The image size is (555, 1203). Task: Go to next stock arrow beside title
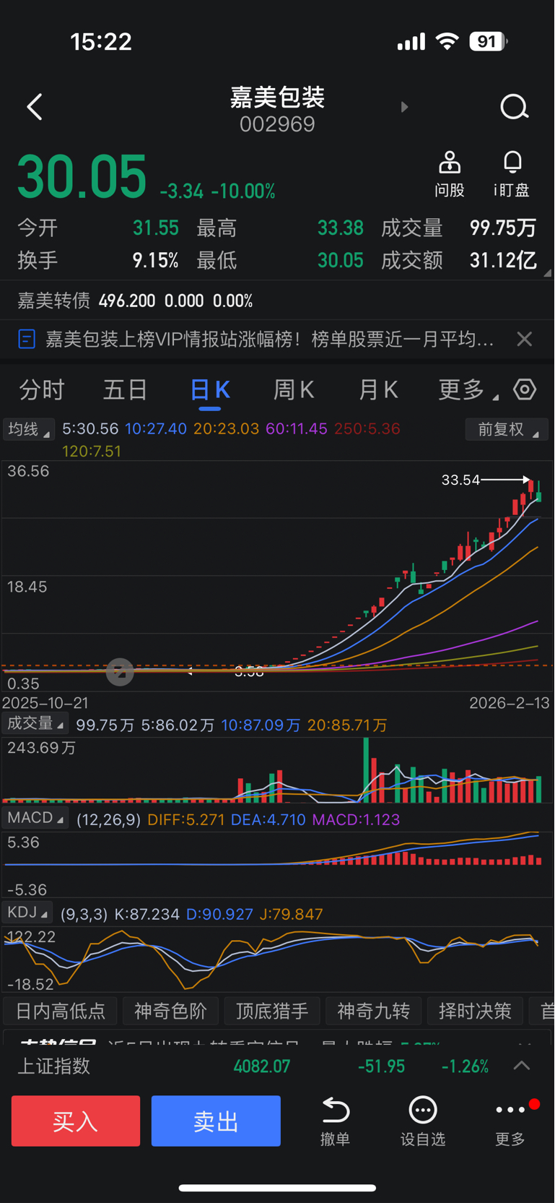point(404,107)
